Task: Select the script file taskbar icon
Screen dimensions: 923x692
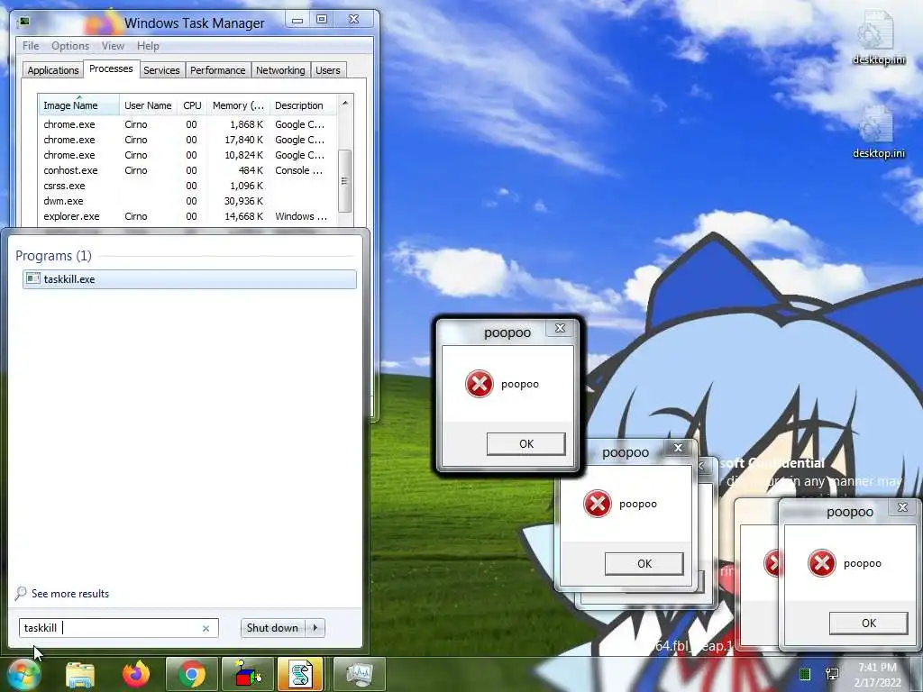Action: (x=300, y=674)
